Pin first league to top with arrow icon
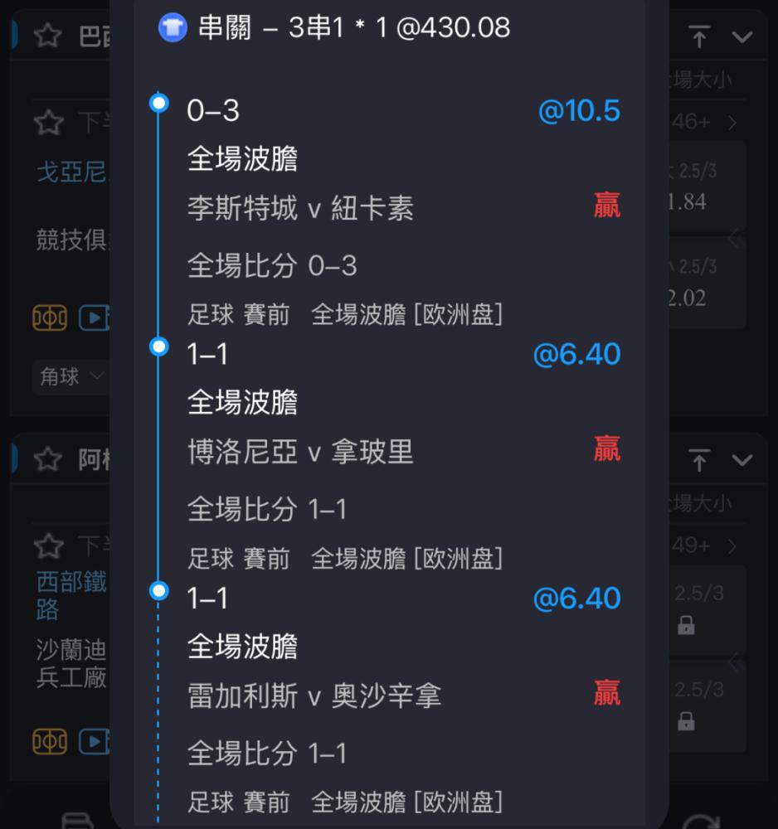Image resolution: width=778 pixels, height=829 pixels. pos(699,36)
